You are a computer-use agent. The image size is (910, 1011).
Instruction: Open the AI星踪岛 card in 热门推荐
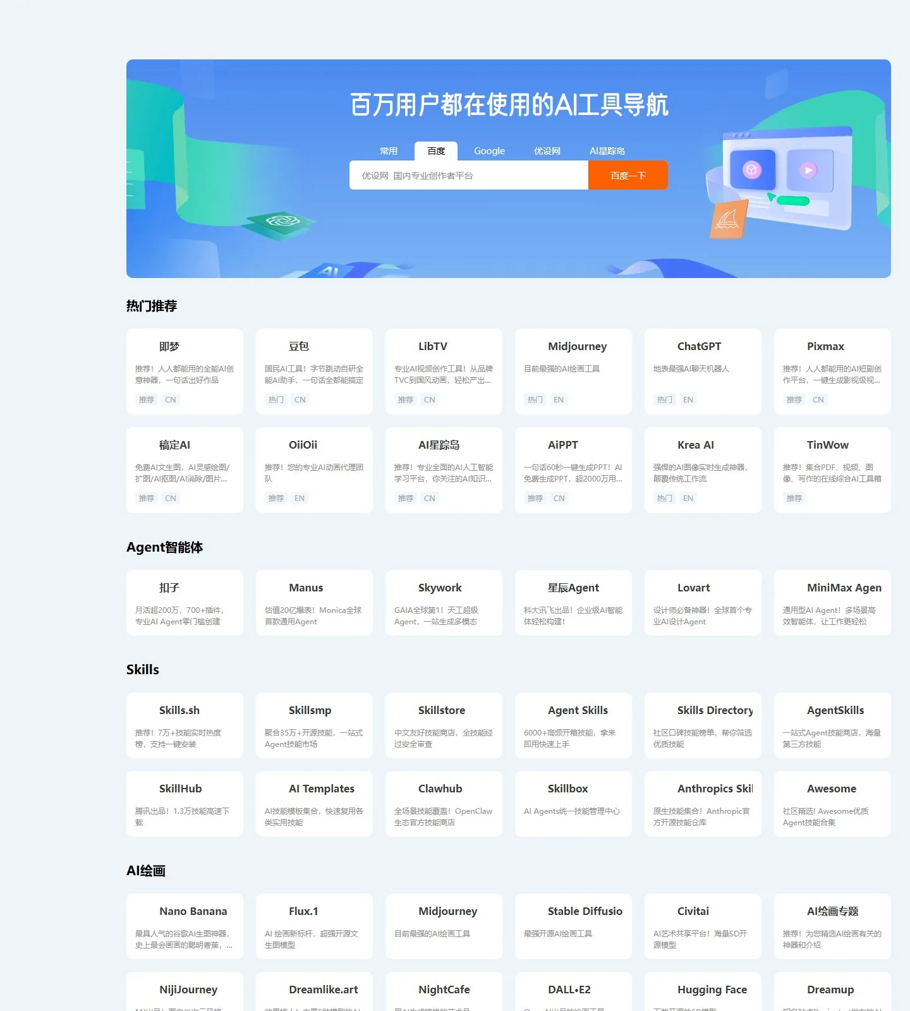coord(444,470)
